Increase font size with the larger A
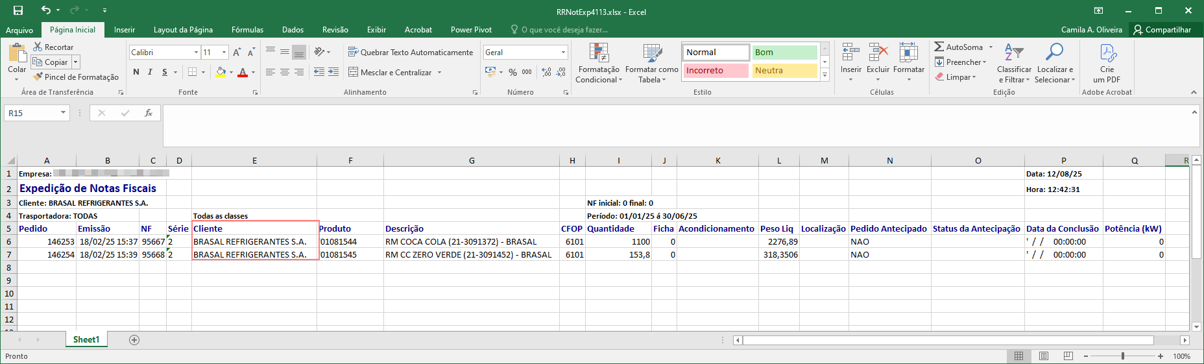The width and height of the screenshot is (1204, 364). click(237, 53)
